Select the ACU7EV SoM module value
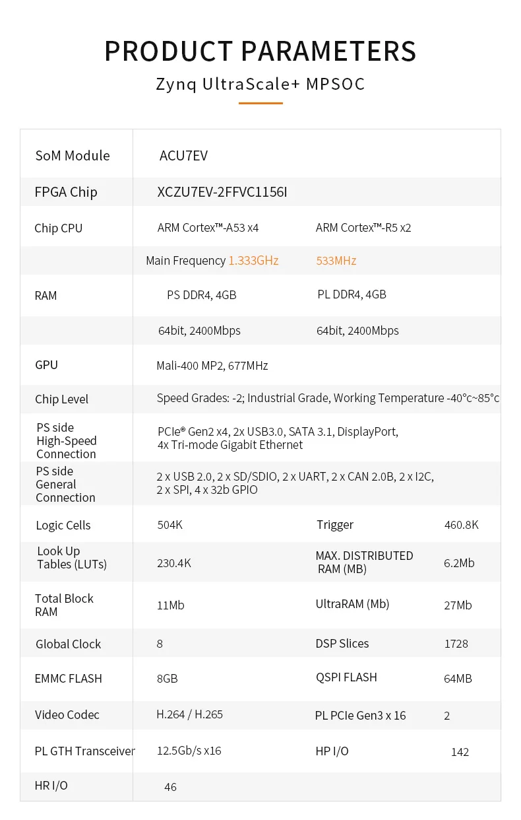The width and height of the screenshot is (521, 820). coord(183,156)
